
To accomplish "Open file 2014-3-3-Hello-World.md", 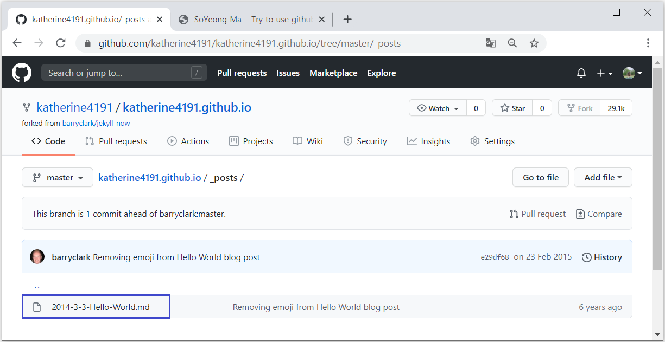I will 100,307.
